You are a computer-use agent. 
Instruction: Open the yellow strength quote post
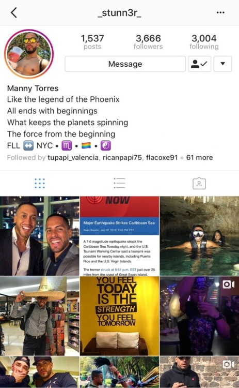coord(120,316)
